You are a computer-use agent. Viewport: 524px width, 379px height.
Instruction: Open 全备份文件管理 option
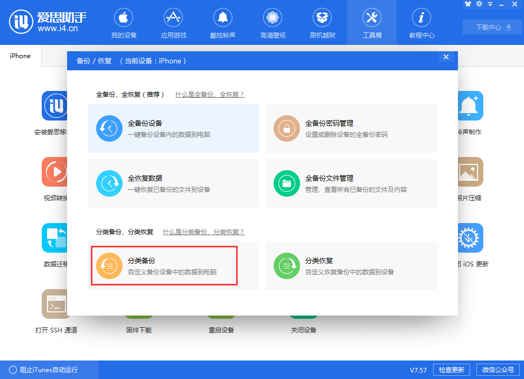click(x=351, y=183)
